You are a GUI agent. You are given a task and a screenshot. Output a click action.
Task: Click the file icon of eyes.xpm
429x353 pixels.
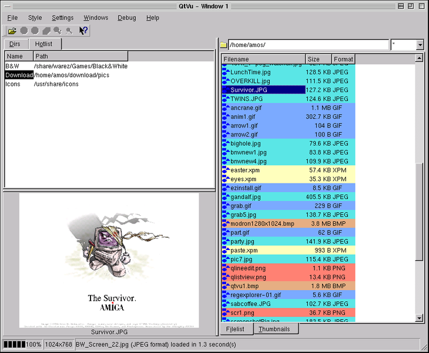pyautogui.click(x=226, y=179)
